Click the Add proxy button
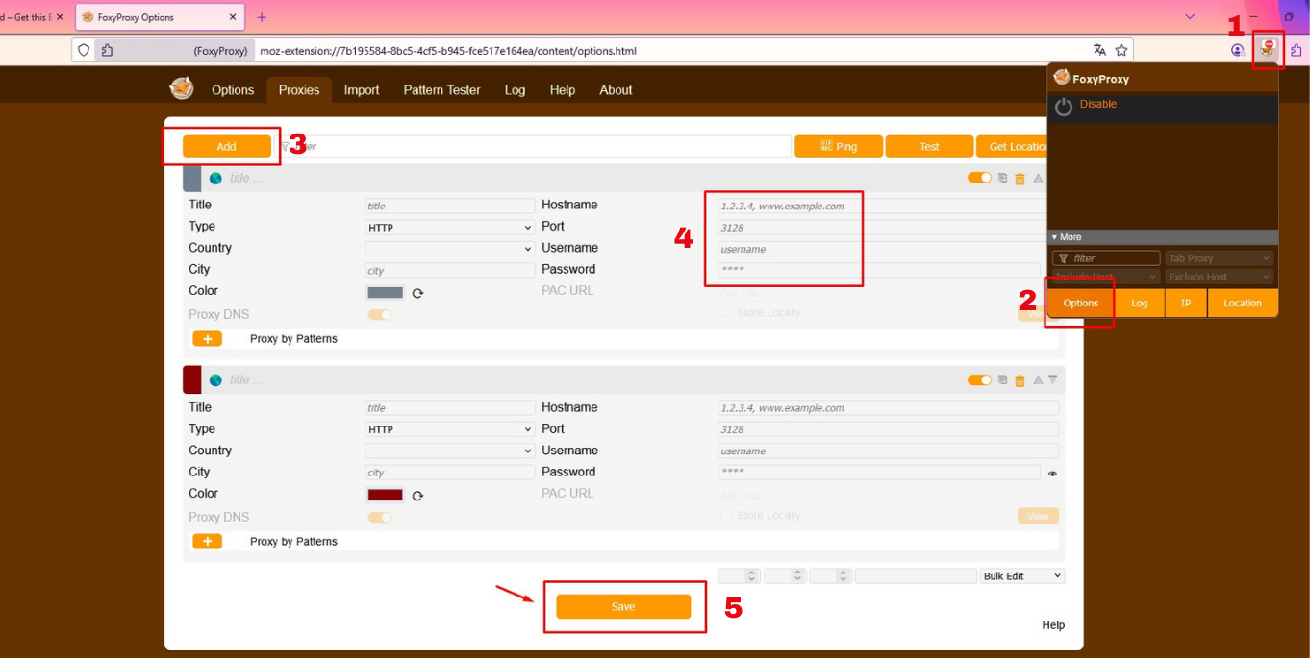Image resolution: width=1310 pixels, height=658 pixels. [x=226, y=146]
